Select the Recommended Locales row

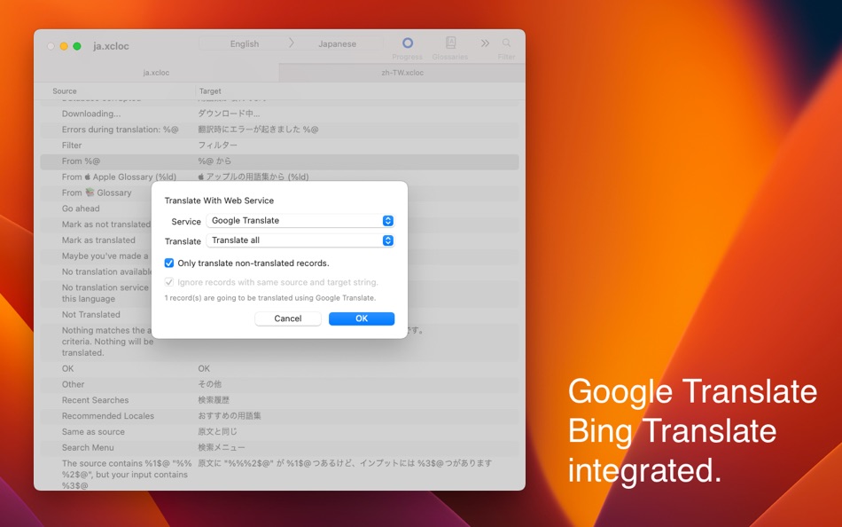(x=279, y=416)
